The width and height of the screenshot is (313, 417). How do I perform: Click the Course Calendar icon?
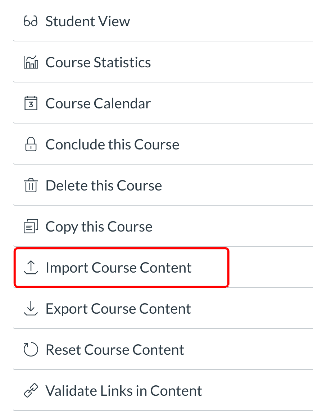coord(31,104)
